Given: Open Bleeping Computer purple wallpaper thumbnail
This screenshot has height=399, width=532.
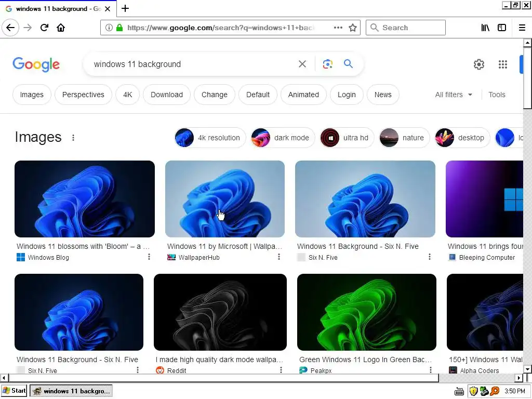Looking at the screenshot, I should pyautogui.click(x=484, y=199).
